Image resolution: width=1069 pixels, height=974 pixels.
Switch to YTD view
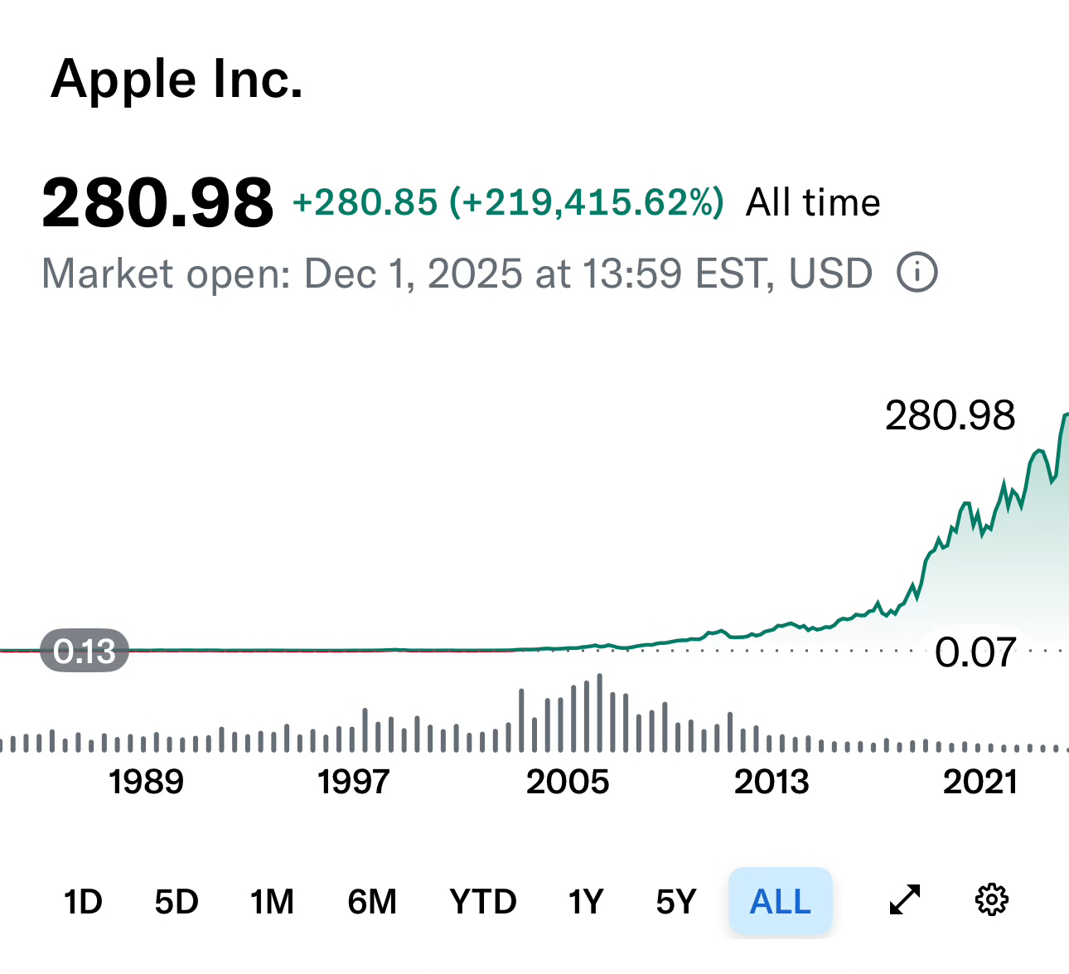click(483, 902)
